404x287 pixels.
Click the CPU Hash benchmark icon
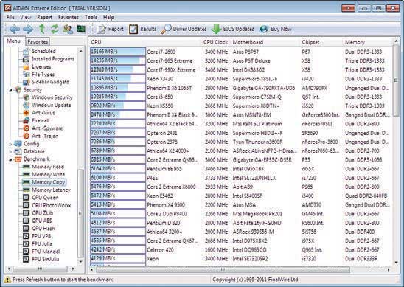point(26,229)
